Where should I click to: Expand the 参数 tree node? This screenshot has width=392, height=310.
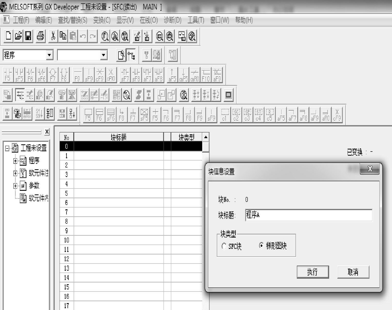pyautogui.click(x=15, y=186)
